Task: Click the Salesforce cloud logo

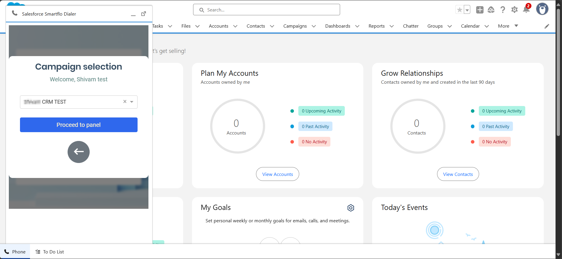Action: click(x=16, y=4)
